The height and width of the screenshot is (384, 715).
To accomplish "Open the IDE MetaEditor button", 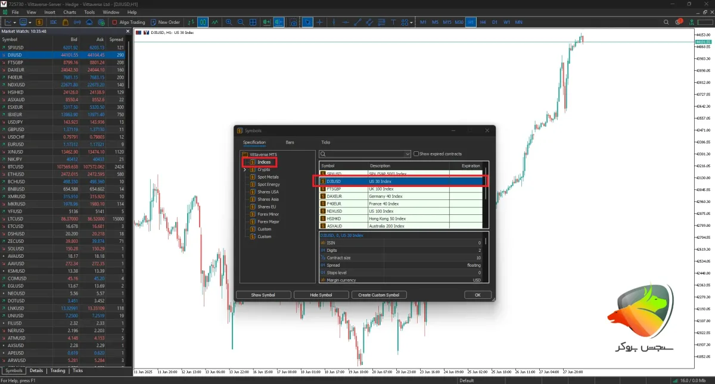I will 54,22.
